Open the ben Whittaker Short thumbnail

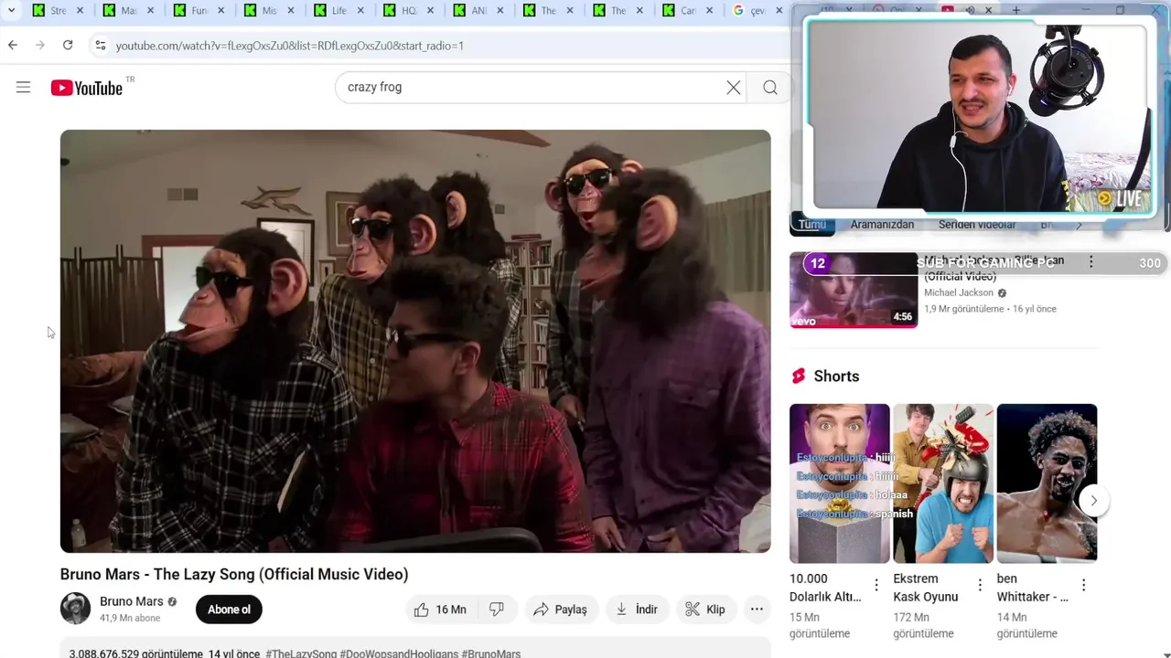[1047, 483]
